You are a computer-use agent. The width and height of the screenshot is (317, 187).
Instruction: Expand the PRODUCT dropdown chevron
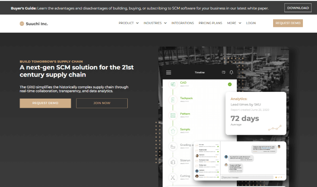[137, 23]
